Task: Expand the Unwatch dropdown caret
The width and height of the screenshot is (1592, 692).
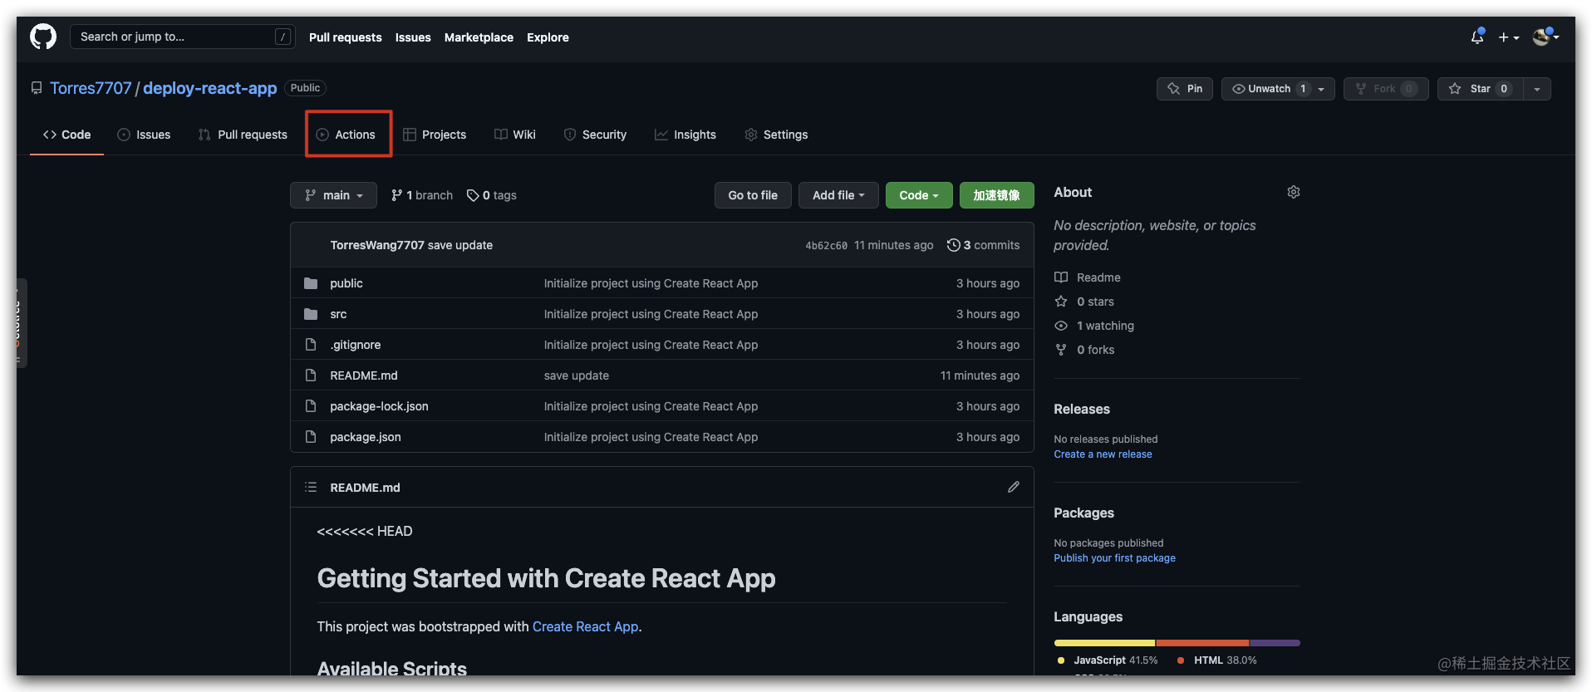Action: click(x=1323, y=89)
